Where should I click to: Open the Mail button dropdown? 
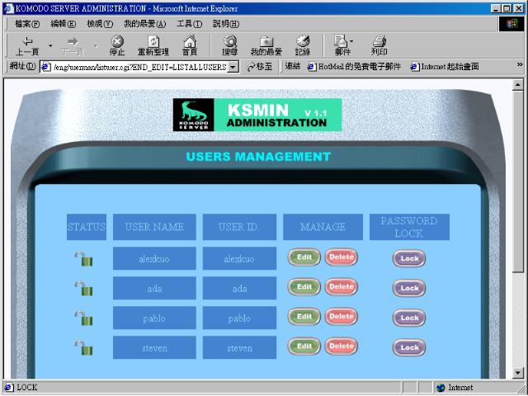coord(351,40)
